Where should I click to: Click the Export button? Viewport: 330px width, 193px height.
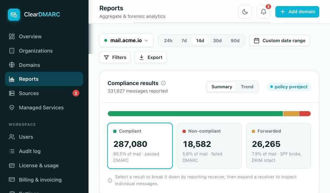tap(150, 57)
